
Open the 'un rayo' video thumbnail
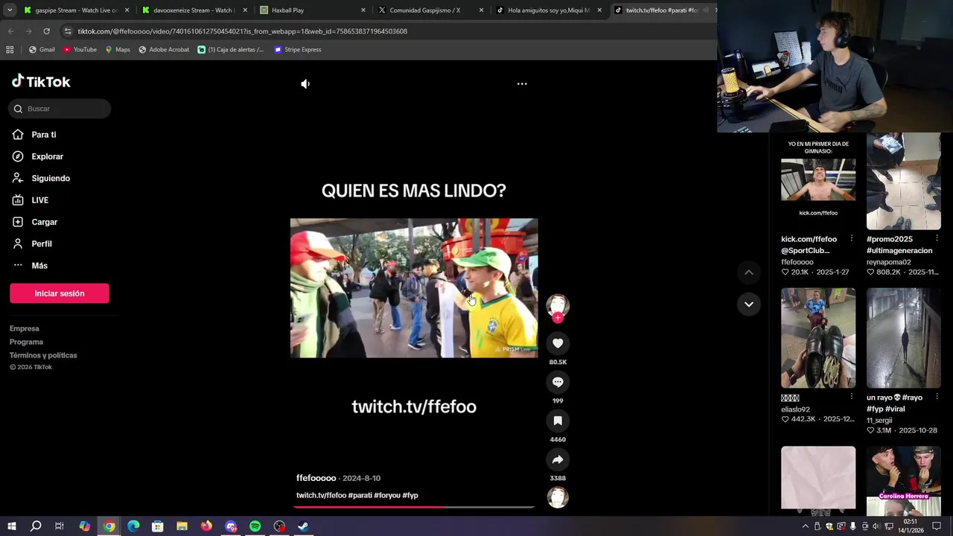[x=904, y=338]
